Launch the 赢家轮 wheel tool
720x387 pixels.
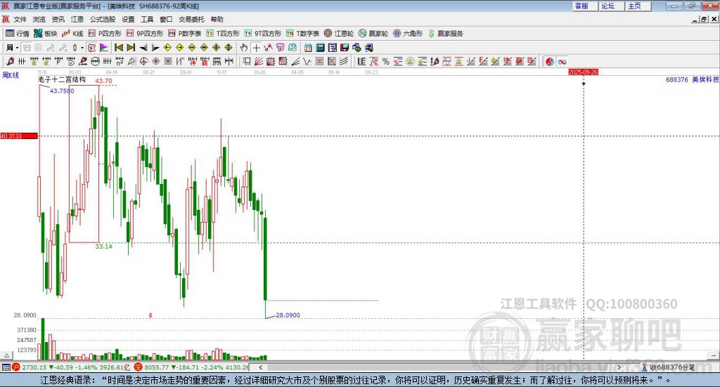[x=373, y=34]
